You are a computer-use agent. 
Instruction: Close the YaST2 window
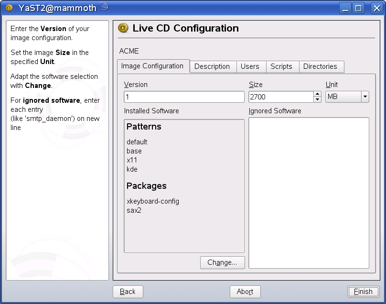click(x=376, y=8)
